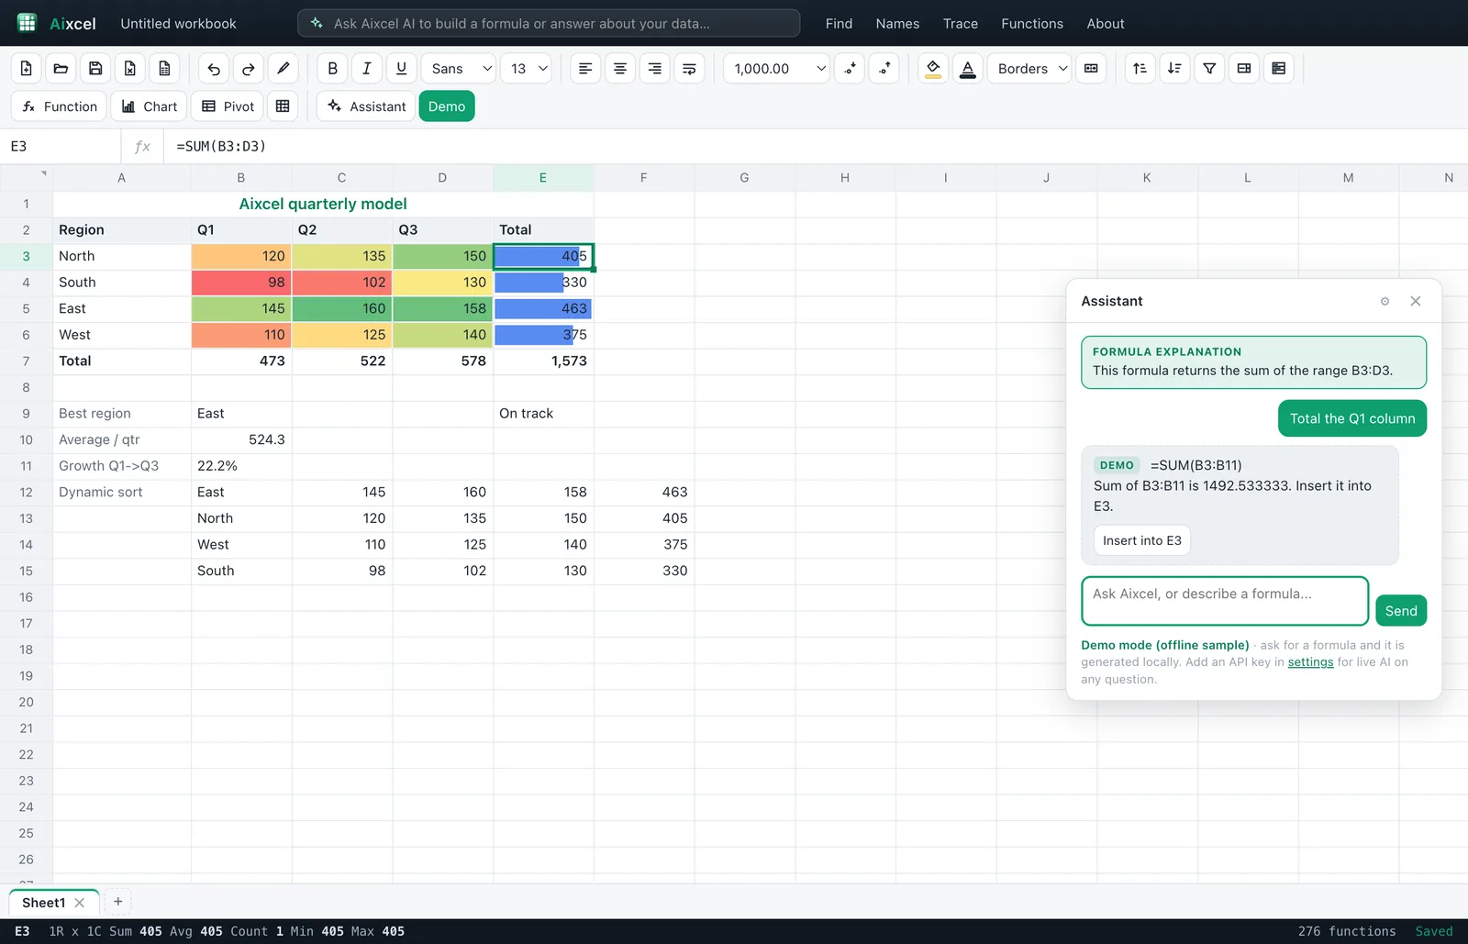1468x944 pixels.
Task: Open the Find menu
Action: [x=839, y=24]
